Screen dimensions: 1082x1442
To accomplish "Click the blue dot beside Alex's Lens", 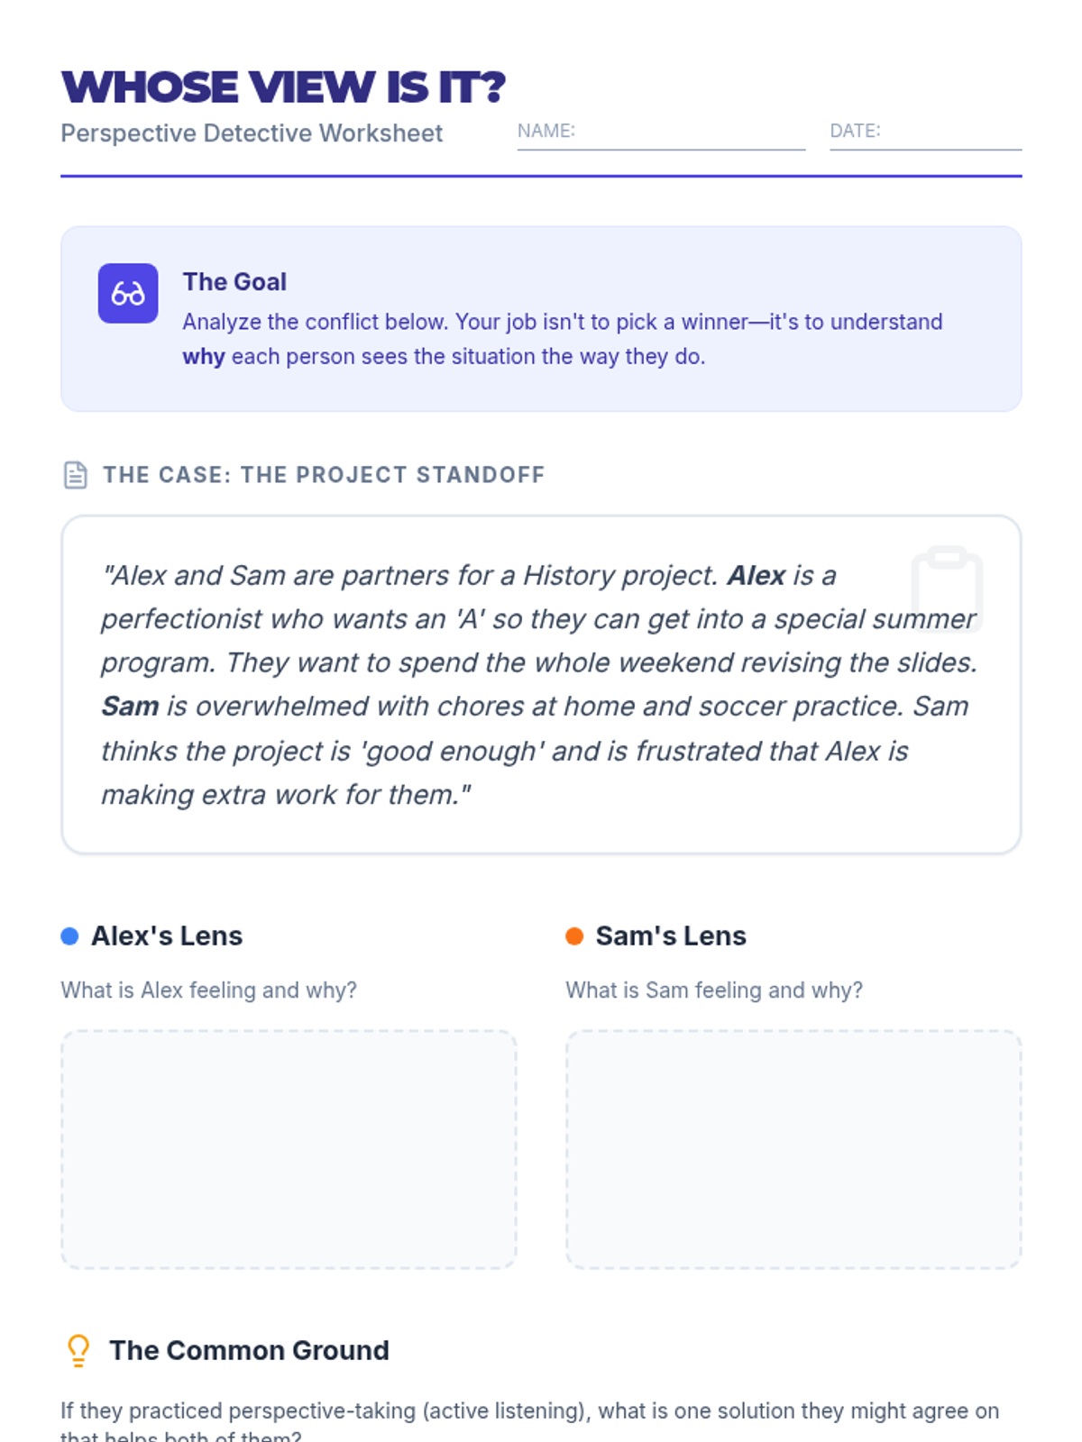I will [69, 936].
